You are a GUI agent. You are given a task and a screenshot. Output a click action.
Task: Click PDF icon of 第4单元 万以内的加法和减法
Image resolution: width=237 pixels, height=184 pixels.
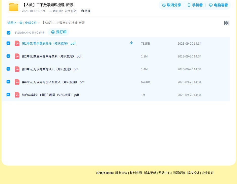[17, 82]
